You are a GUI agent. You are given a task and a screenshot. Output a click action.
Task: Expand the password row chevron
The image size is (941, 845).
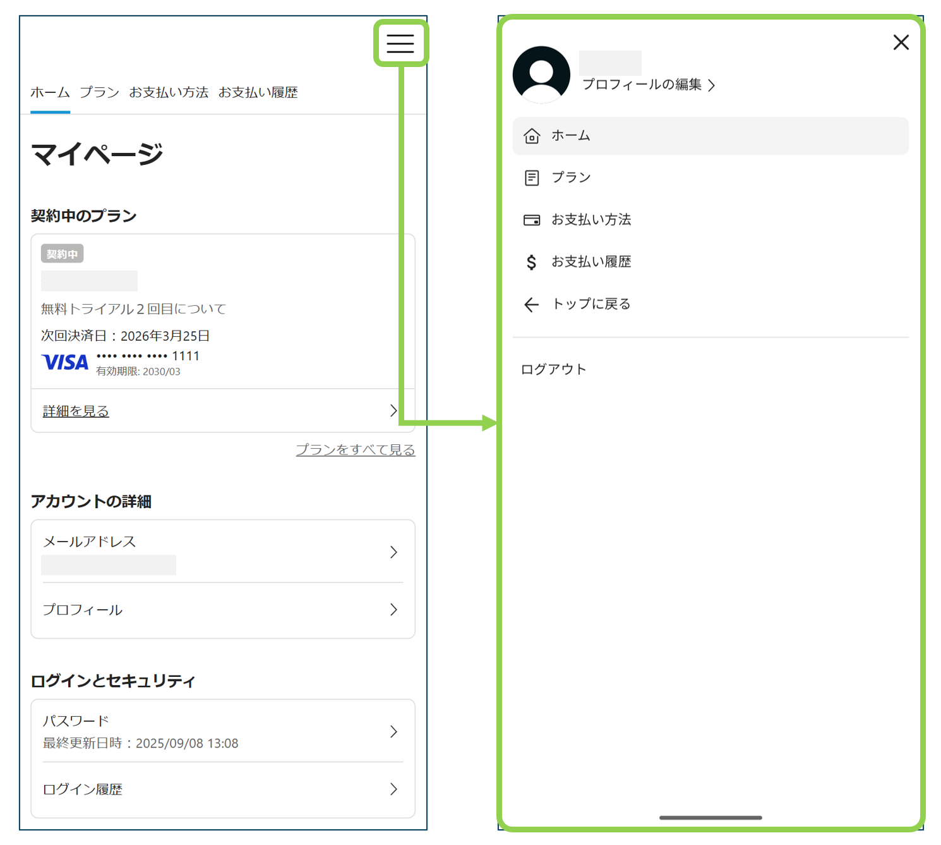point(393,731)
